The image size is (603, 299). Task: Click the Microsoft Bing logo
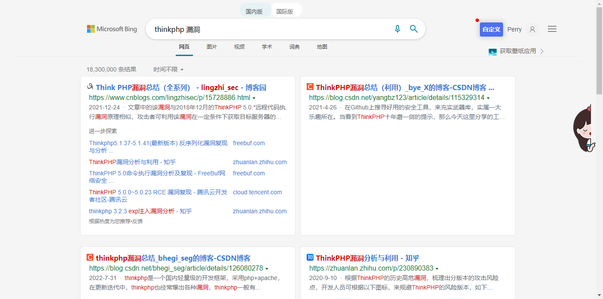(112, 29)
